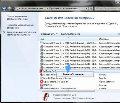
Task: Open the http://www.mipony.net help link
Action: (x=84, y=98)
